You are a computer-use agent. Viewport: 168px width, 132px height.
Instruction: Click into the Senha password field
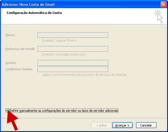pyautogui.click(x=73, y=63)
